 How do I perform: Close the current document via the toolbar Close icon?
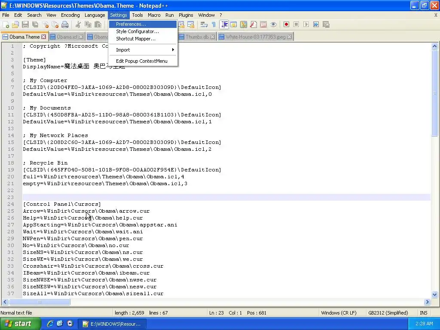coord(45,24)
